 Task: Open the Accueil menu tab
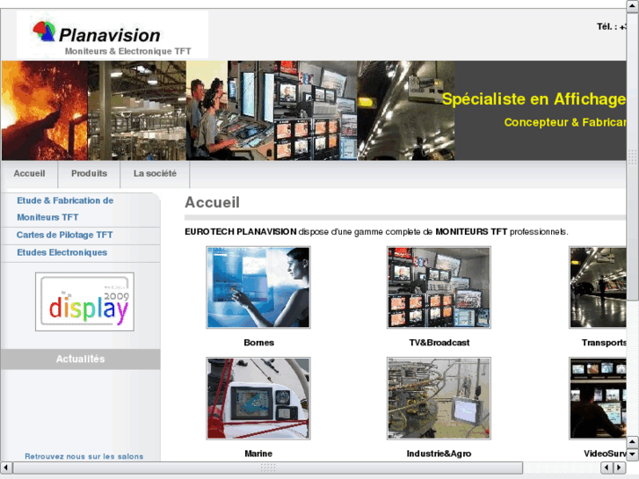[29, 174]
